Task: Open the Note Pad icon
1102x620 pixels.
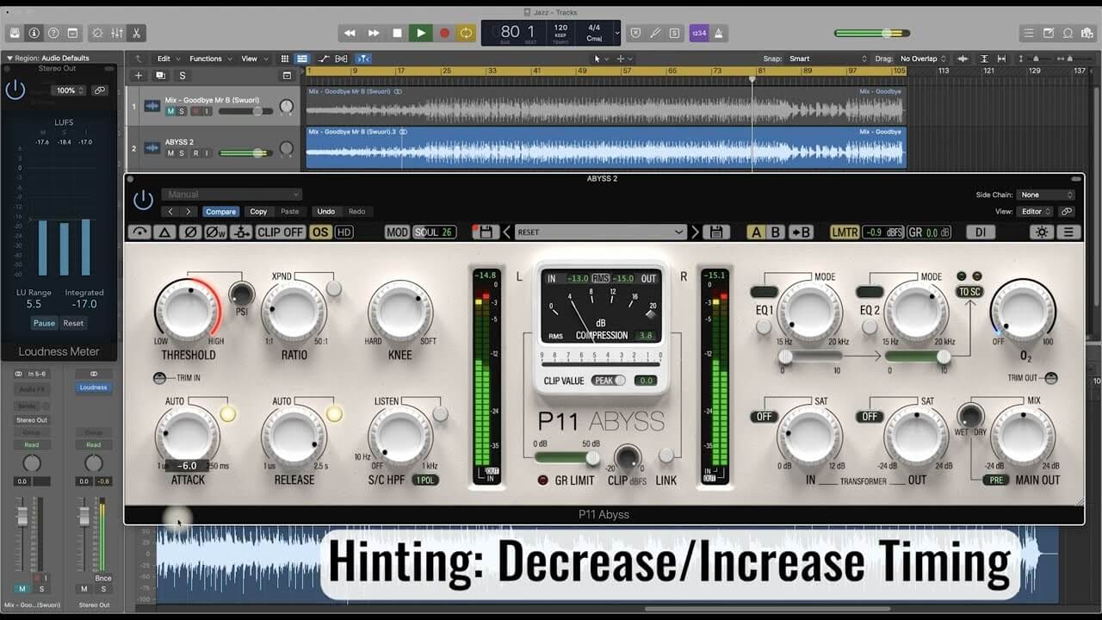Action: 1049,34
